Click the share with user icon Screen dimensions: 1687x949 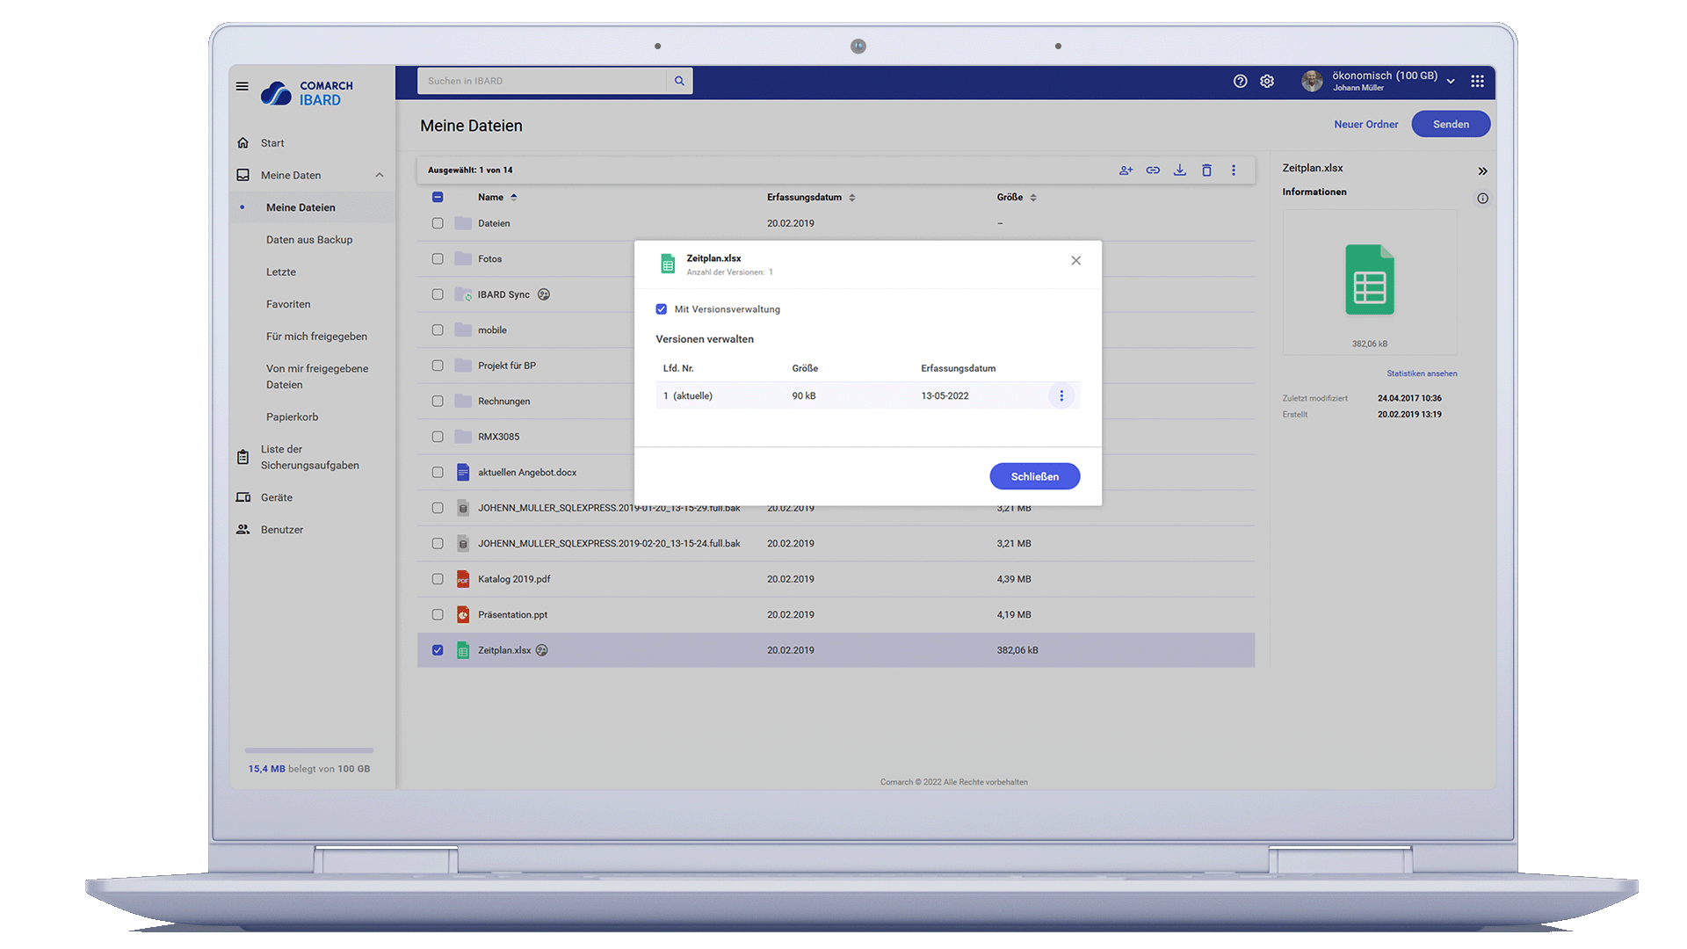pos(1126,170)
